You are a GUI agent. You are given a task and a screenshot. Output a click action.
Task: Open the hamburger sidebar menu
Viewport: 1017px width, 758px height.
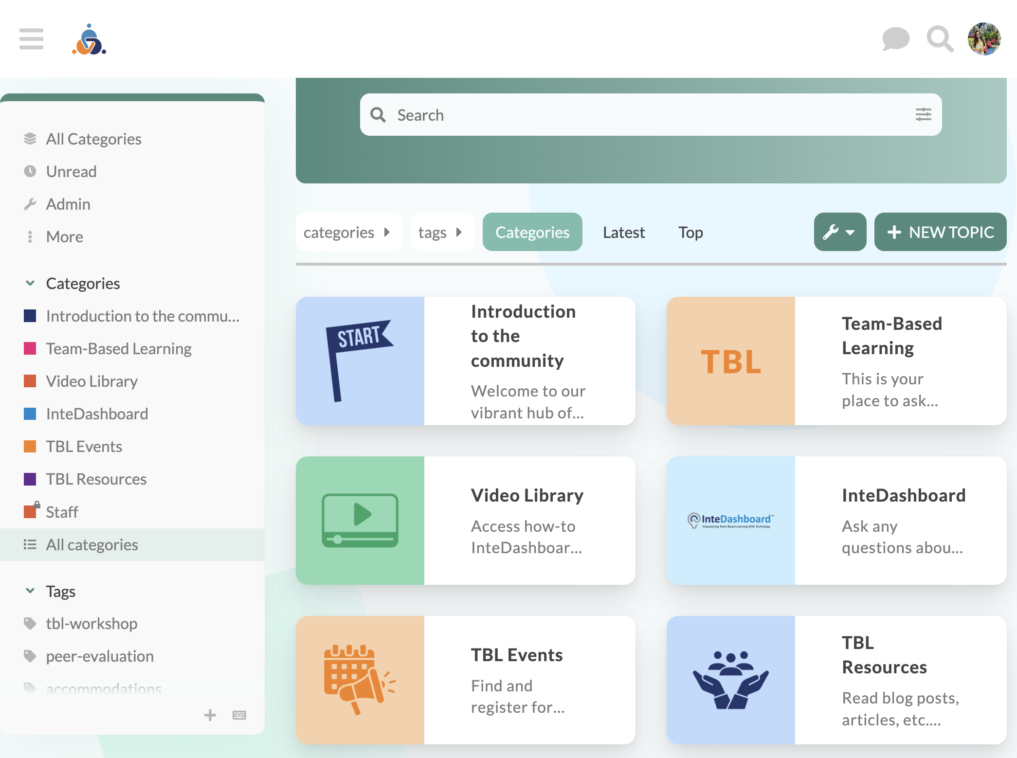click(x=31, y=39)
